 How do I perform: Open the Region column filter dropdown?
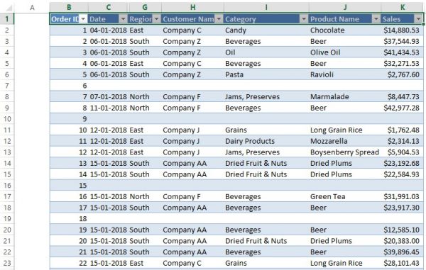(x=156, y=19)
